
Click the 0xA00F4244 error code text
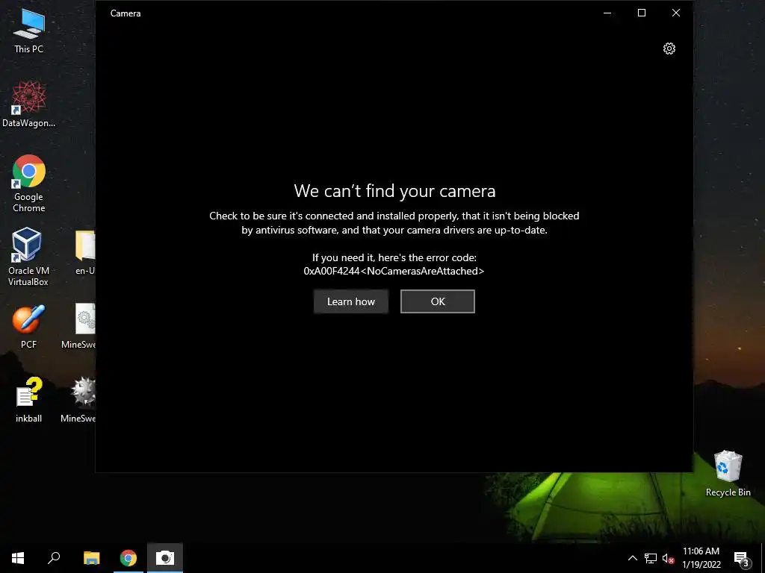tap(394, 271)
